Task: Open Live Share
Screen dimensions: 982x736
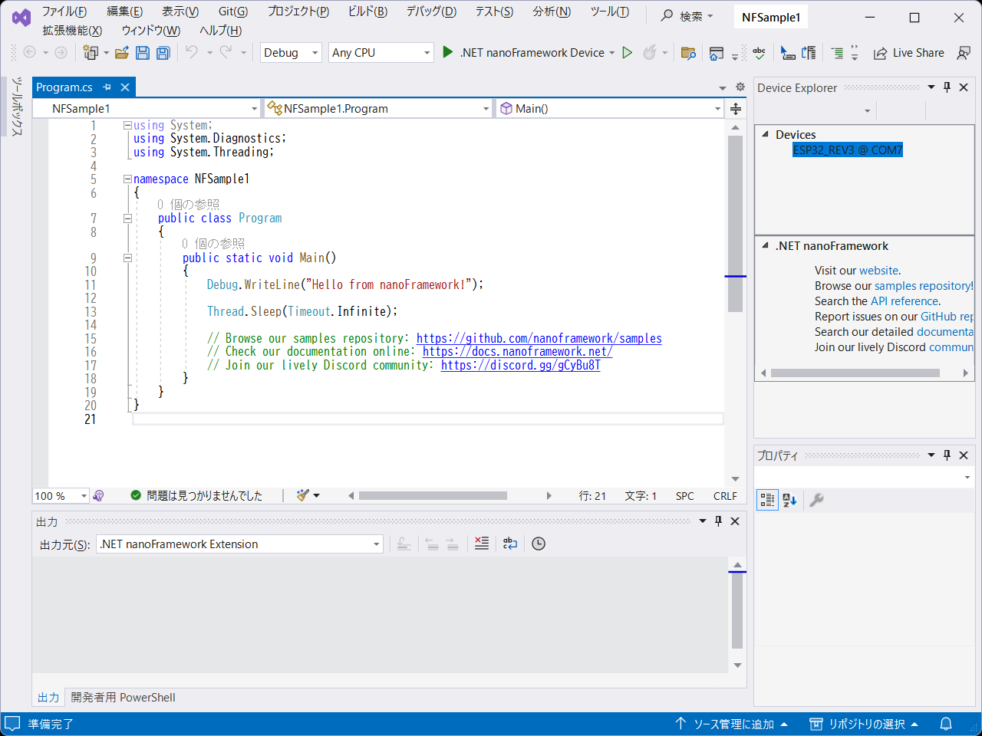Action: pos(909,53)
